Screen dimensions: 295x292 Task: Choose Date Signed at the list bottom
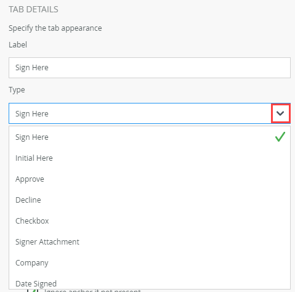150,283
